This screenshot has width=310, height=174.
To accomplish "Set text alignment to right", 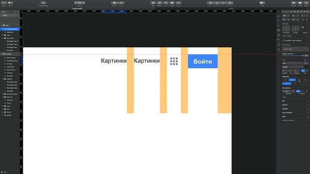I will 299,80.
